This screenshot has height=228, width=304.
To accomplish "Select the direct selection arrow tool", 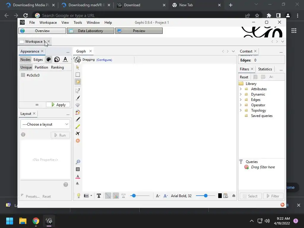I will [x=78, y=67].
